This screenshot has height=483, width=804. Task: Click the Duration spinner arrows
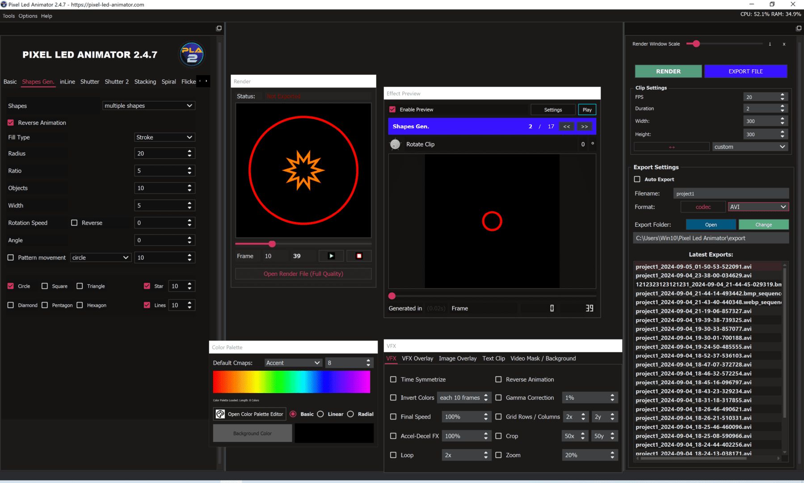(782, 108)
